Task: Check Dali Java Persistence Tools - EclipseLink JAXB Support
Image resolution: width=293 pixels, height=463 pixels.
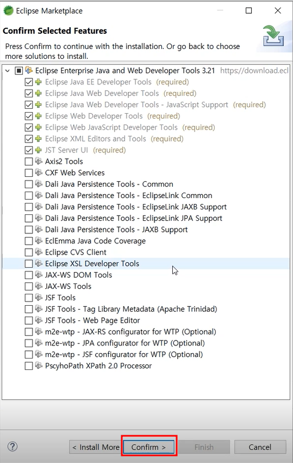Action: [x=29, y=207]
